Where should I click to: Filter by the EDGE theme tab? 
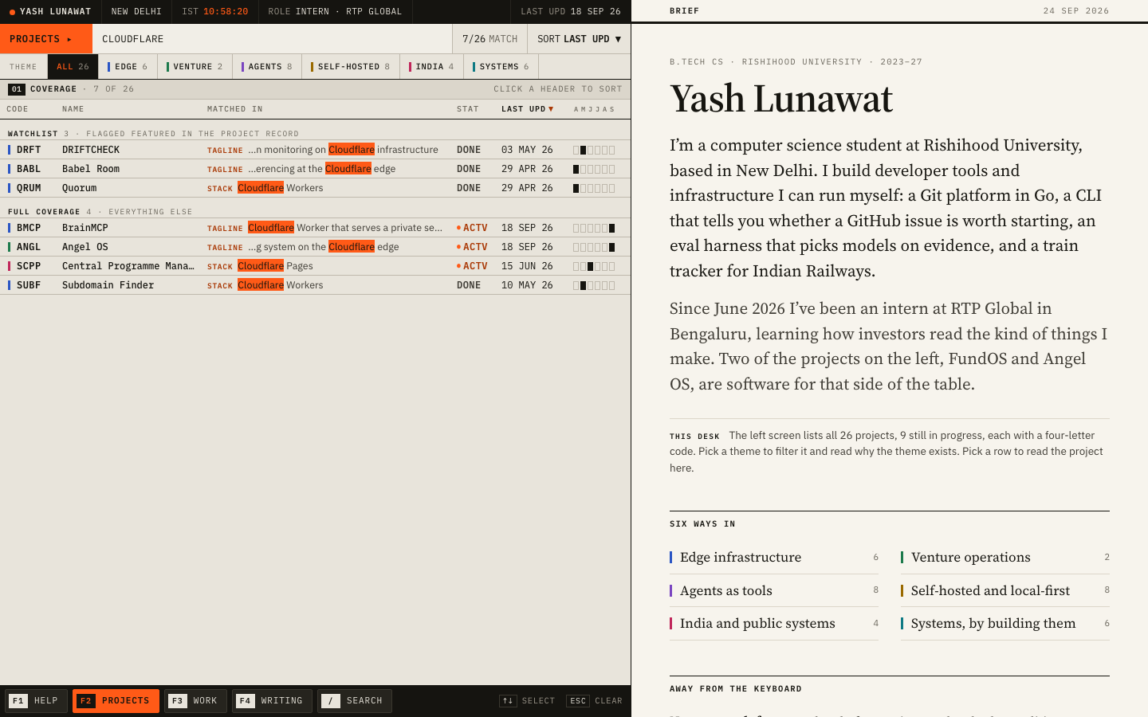pyautogui.click(x=128, y=67)
